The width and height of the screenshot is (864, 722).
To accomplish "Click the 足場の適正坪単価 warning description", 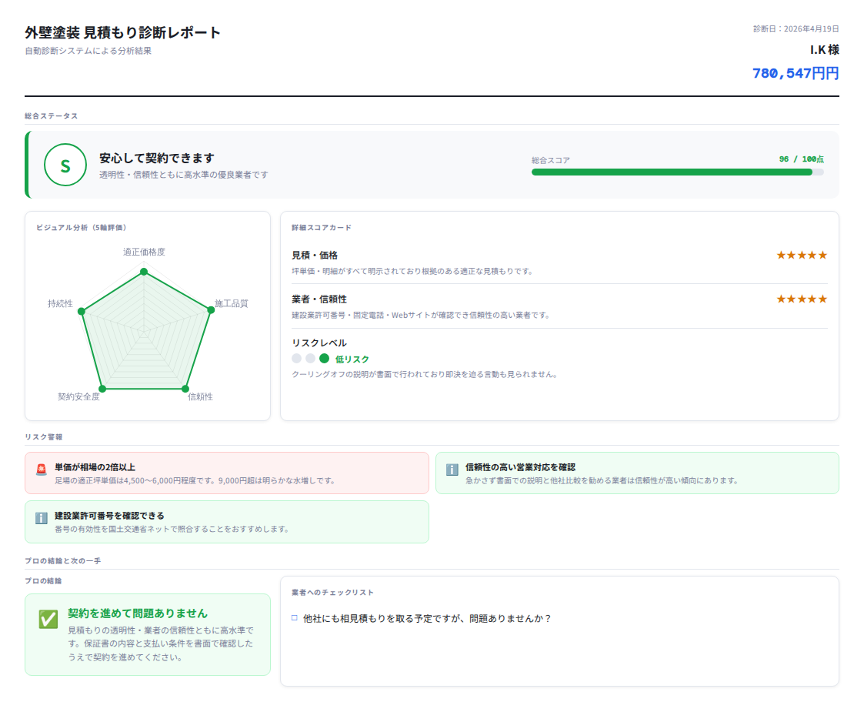I will pyautogui.click(x=195, y=480).
